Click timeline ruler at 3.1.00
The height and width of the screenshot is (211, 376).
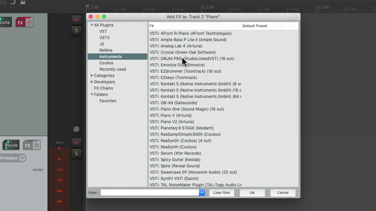pyautogui.click(x=323, y=7)
